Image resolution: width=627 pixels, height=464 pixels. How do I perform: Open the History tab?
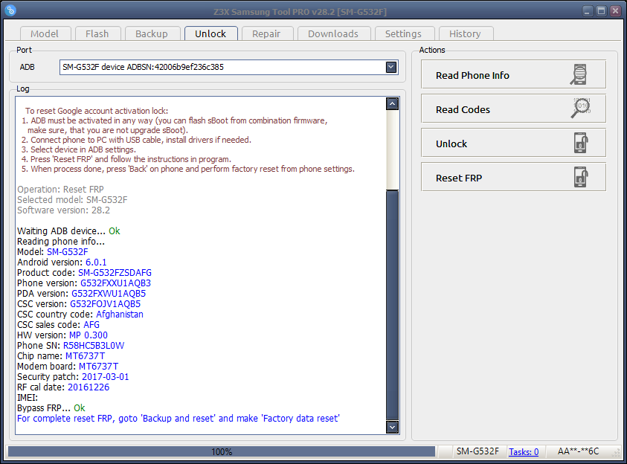point(465,34)
